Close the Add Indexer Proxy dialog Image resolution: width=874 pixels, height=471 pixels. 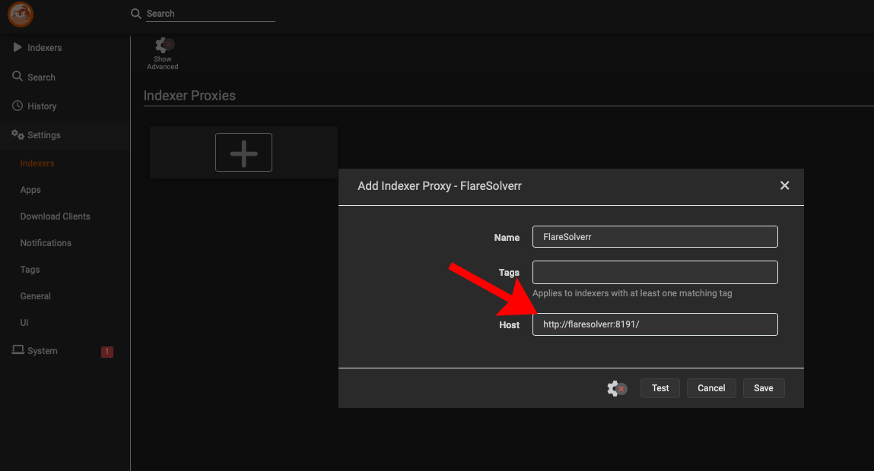click(x=784, y=185)
